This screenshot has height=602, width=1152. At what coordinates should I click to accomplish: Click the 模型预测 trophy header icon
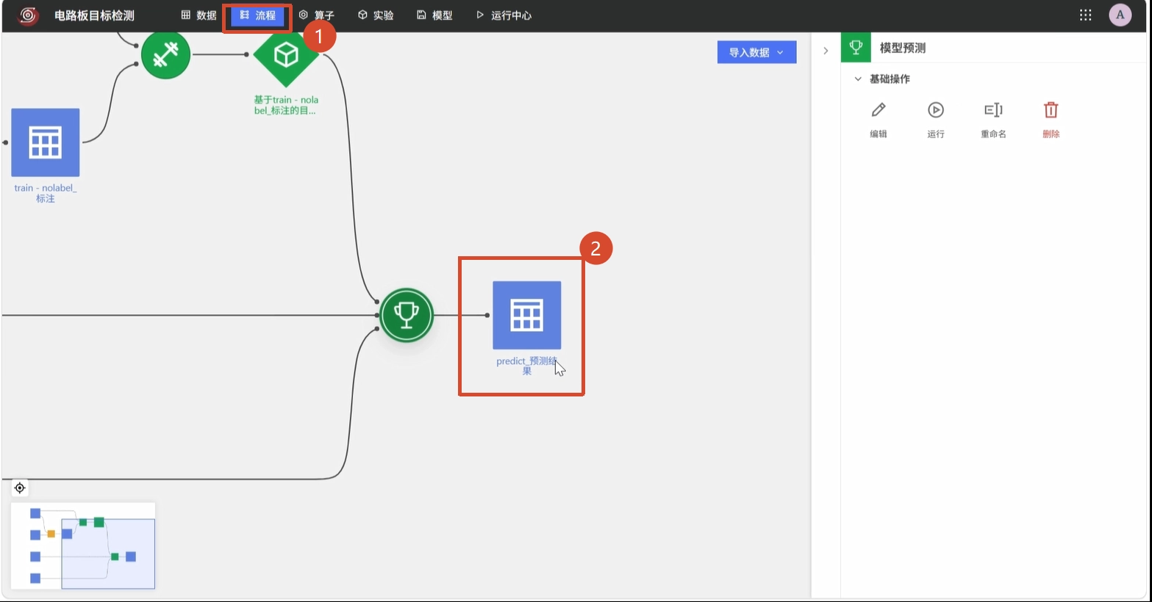point(856,48)
